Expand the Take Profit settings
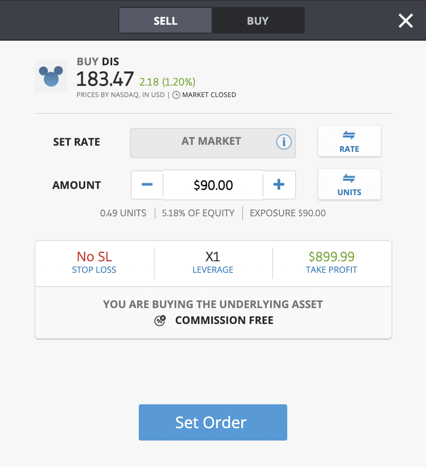The image size is (426, 467). tap(331, 263)
